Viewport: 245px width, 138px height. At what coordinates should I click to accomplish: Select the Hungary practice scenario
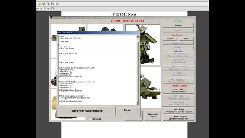pos(178,25)
